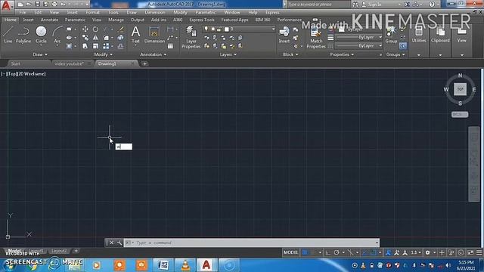Toggle Clean Screen icon in status bar
The image size is (484, 272).
[x=470, y=252]
